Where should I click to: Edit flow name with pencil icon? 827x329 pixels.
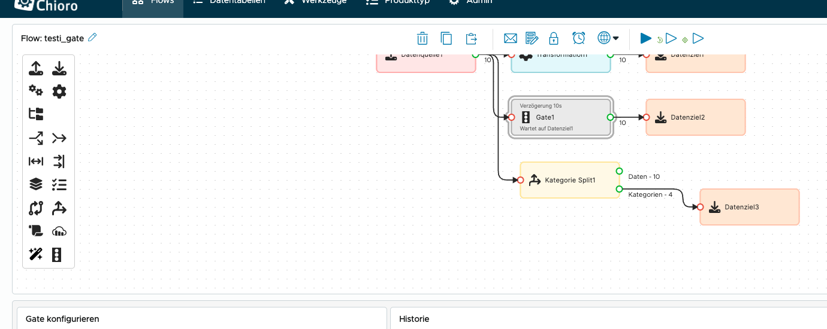(x=92, y=38)
